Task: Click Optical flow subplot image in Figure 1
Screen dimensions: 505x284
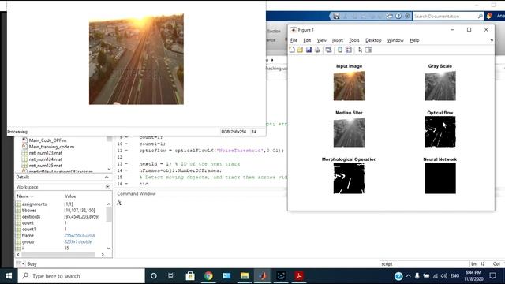Action: point(440,132)
